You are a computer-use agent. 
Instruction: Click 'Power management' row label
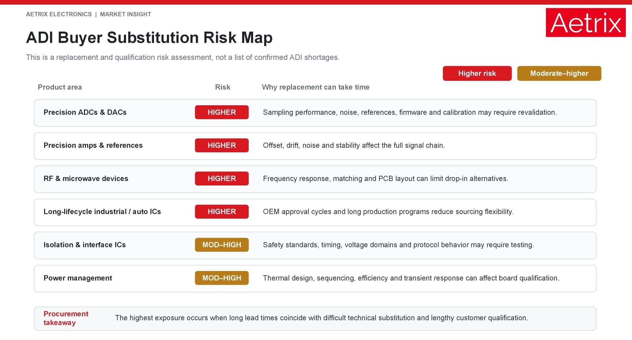[78, 278]
